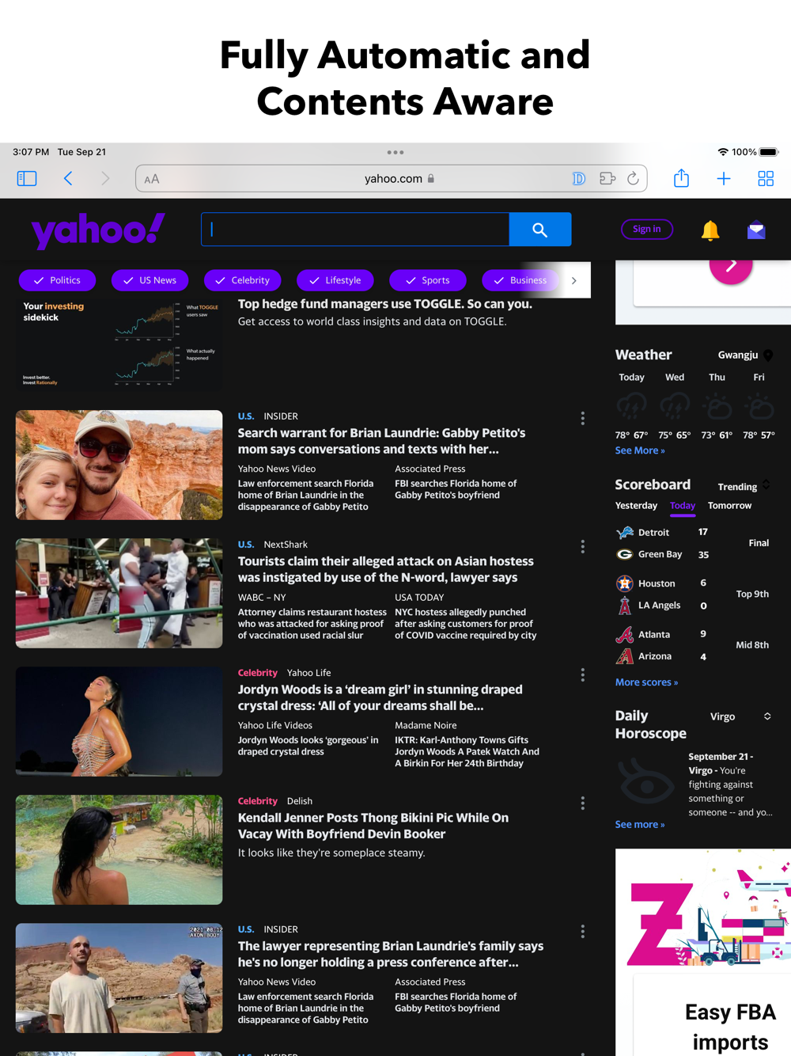The height and width of the screenshot is (1056, 791).
Task: Open Kendall Jenner Thong Bikini headline
Action: point(373,826)
